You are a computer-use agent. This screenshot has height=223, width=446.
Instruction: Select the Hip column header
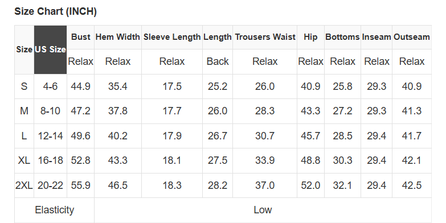(310, 37)
